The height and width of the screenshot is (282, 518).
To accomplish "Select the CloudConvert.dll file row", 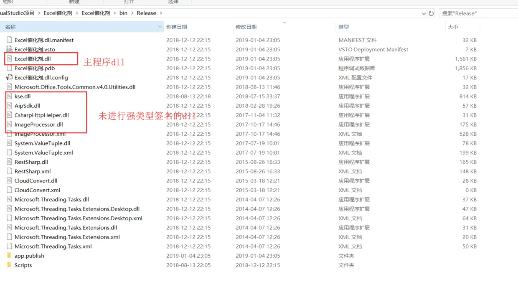I will pos(241,181).
